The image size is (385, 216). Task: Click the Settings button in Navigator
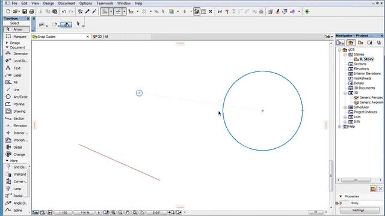(360, 210)
